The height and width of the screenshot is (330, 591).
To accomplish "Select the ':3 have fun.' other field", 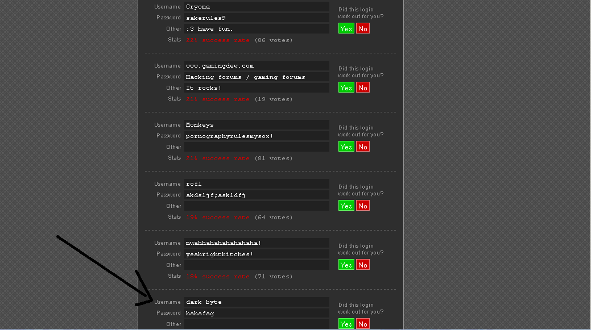I will tap(257, 29).
